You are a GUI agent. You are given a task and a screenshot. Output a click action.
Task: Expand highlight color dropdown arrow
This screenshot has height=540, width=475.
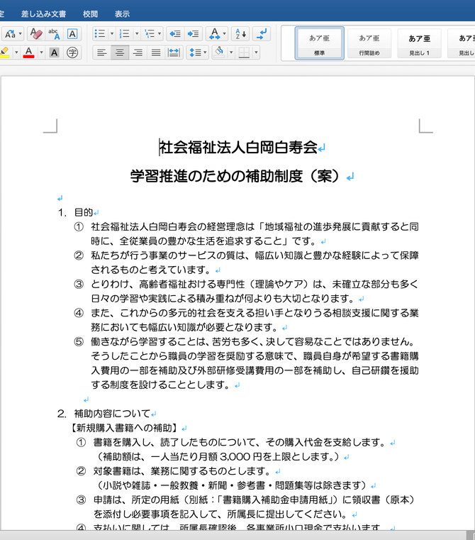(16, 53)
